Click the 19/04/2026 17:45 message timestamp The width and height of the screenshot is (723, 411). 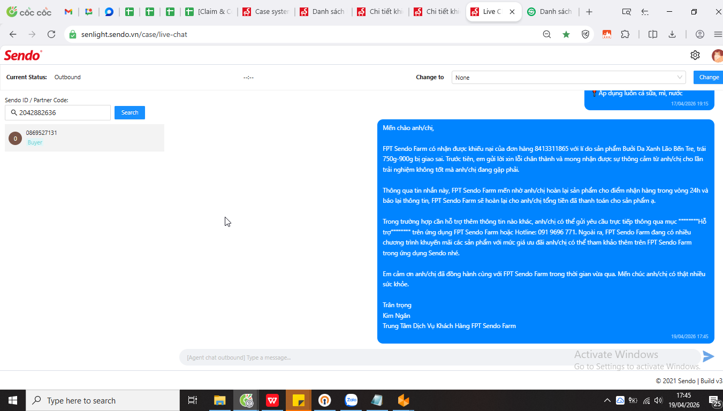(x=690, y=337)
